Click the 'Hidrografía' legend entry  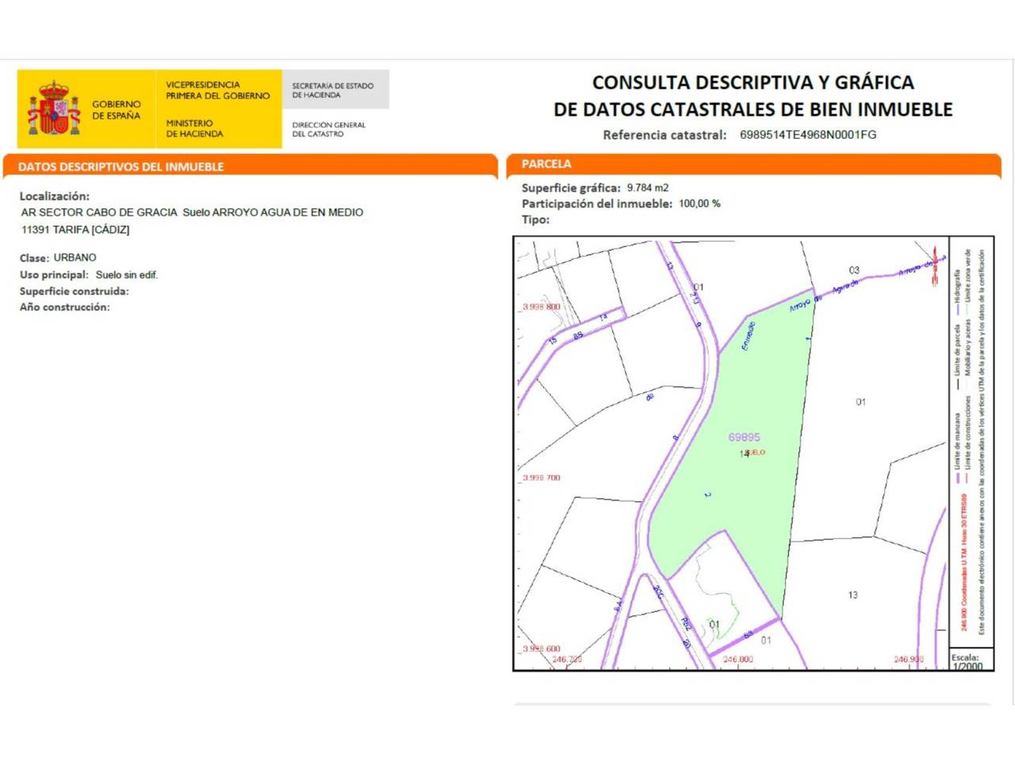click(957, 289)
